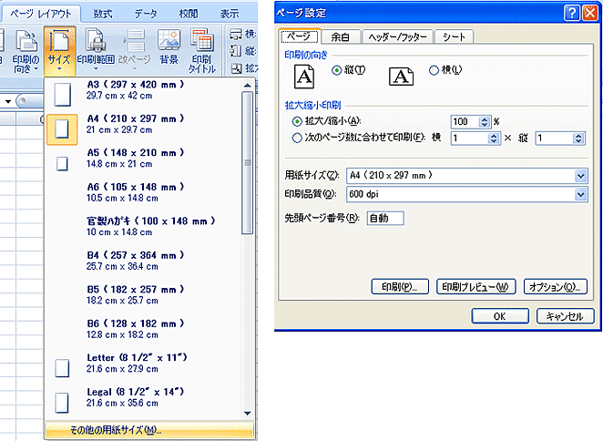Switch to the 余白 (Margins) tab

tap(340, 37)
